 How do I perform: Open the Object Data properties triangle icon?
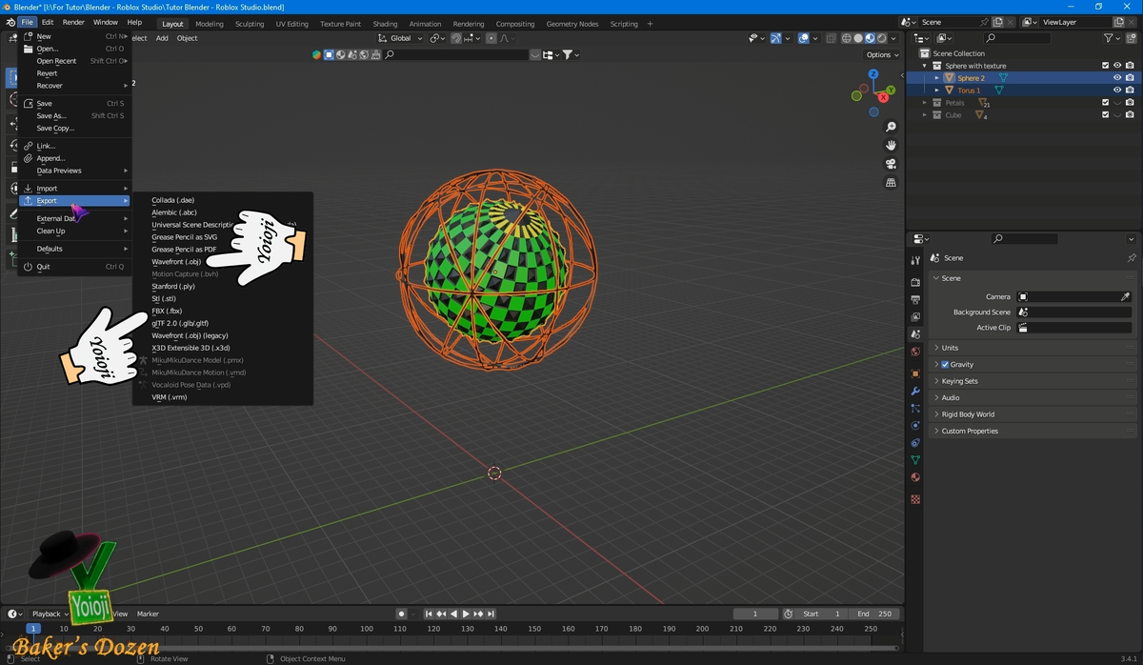915,460
